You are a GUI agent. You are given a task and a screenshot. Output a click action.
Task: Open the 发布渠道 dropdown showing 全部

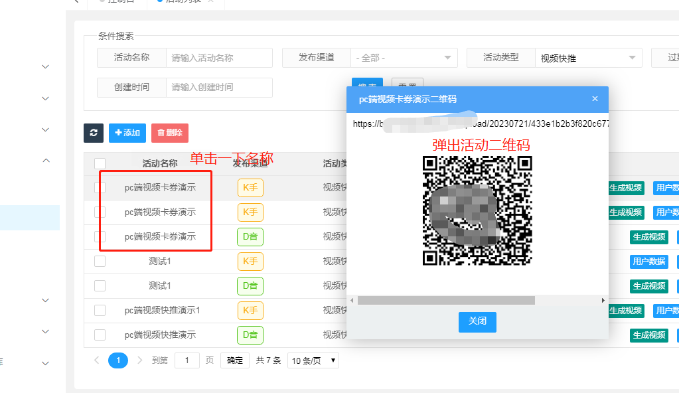point(404,58)
